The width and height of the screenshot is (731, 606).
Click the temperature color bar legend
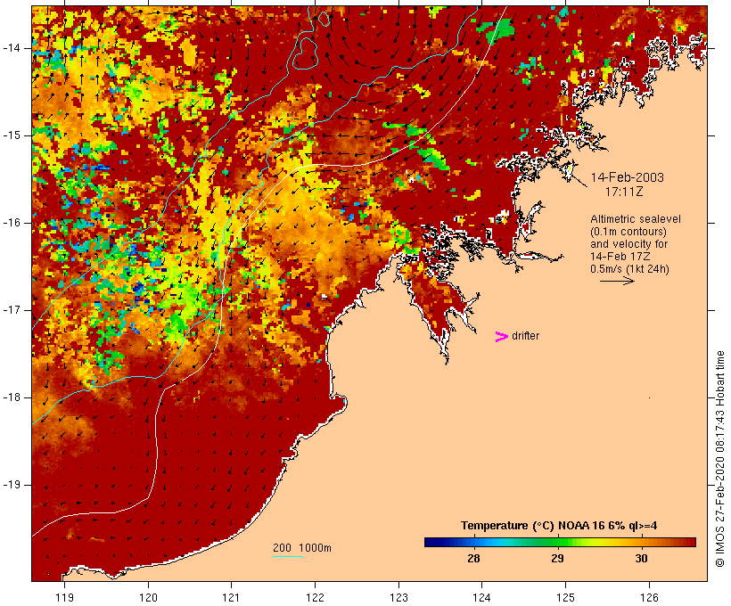[x=560, y=542]
